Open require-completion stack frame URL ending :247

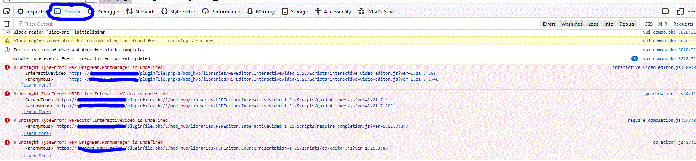232,126
